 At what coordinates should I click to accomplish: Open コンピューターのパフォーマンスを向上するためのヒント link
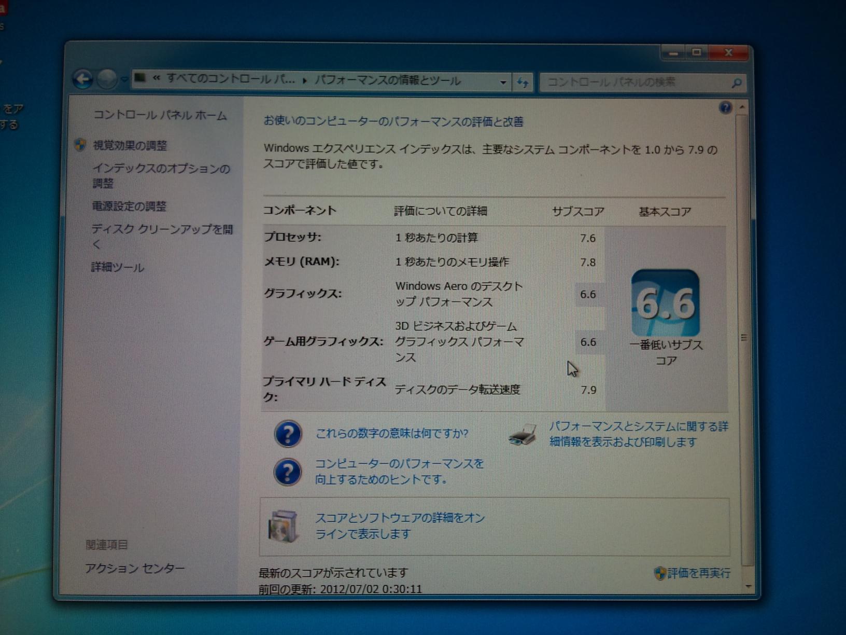point(399,471)
